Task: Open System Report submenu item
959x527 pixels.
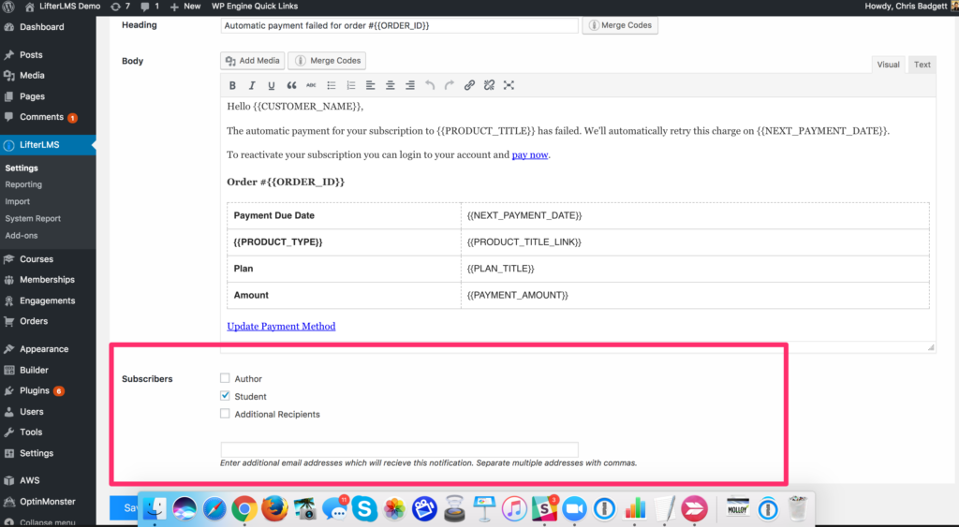Action: [x=33, y=219]
